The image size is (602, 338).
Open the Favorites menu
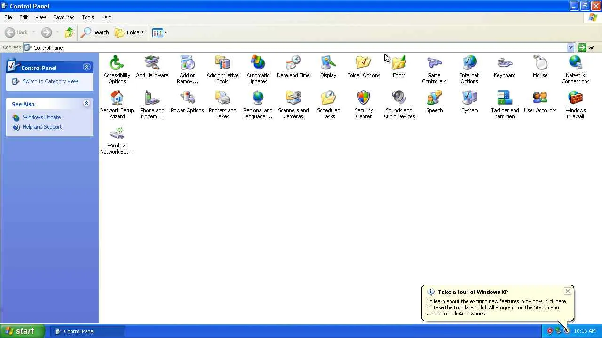pos(63,17)
